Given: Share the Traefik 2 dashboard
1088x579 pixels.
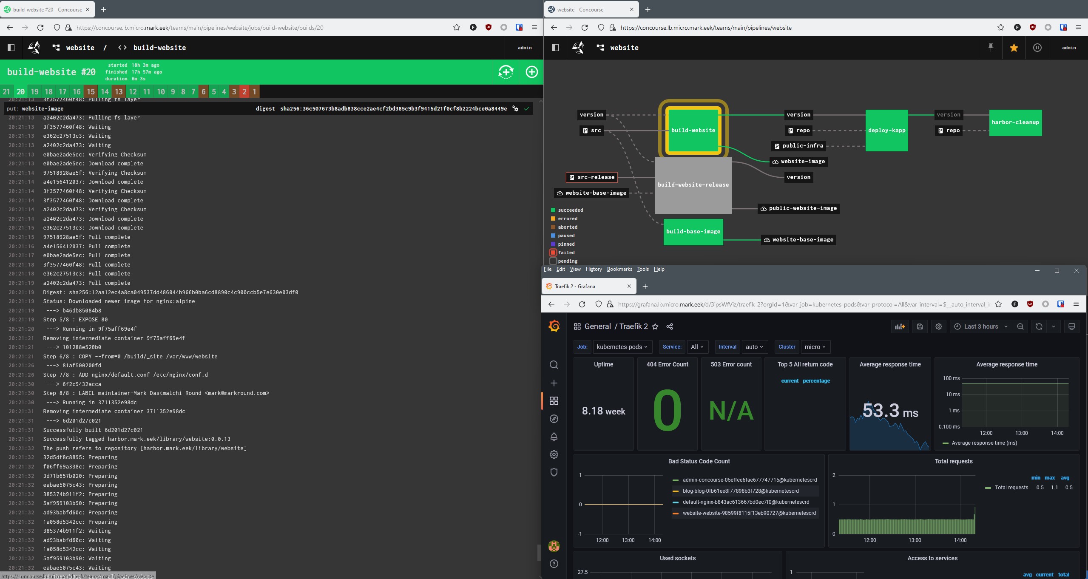Looking at the screenshot, I should pyautogui.click(x=670, y=326).
